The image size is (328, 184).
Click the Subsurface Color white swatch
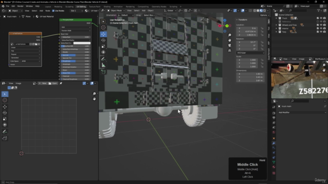click(x=82, y=43)
